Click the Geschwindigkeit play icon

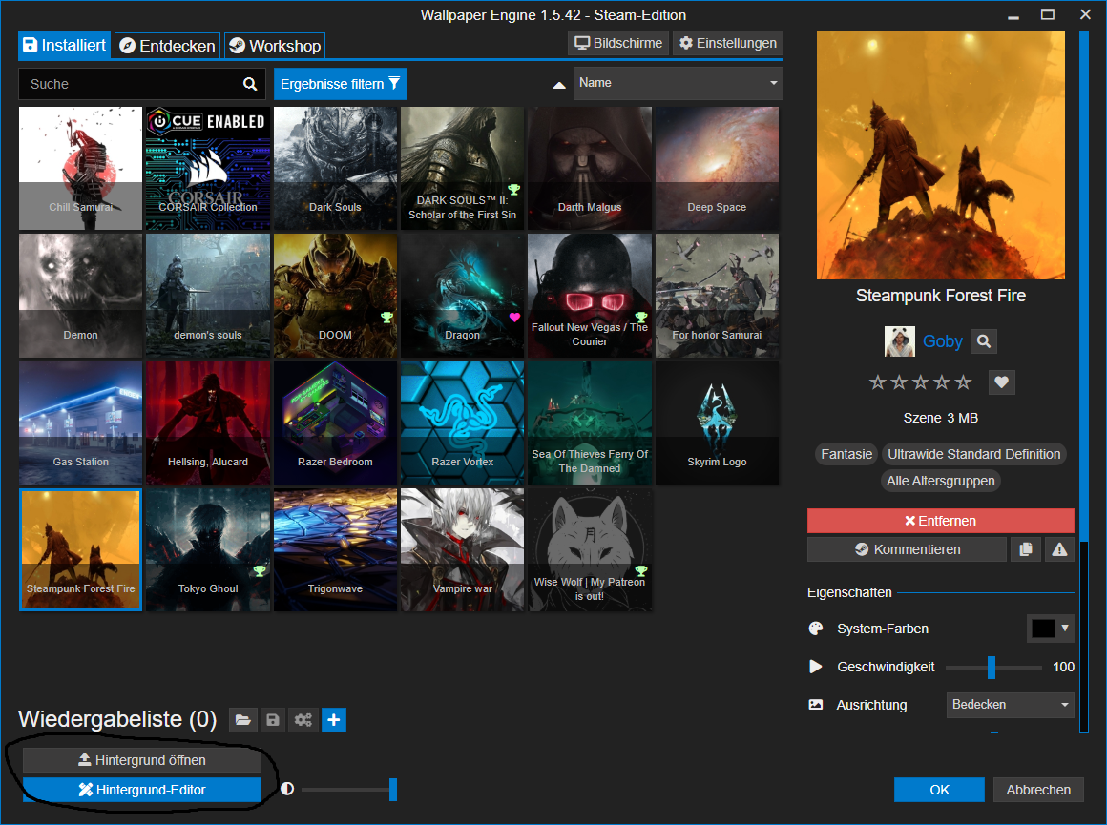(815, 667)
